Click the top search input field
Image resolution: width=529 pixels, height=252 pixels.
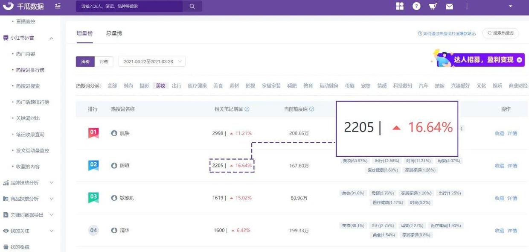(129, 6)
